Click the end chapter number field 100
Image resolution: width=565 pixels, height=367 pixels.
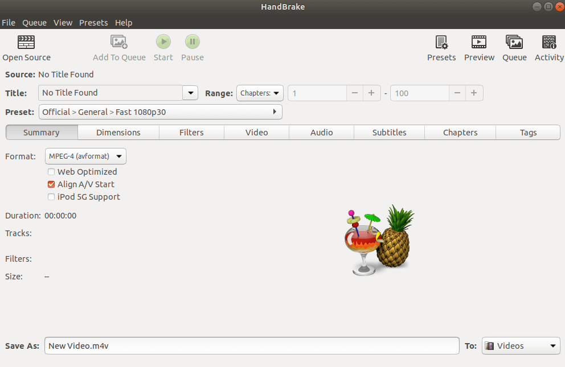pos(419,93)
